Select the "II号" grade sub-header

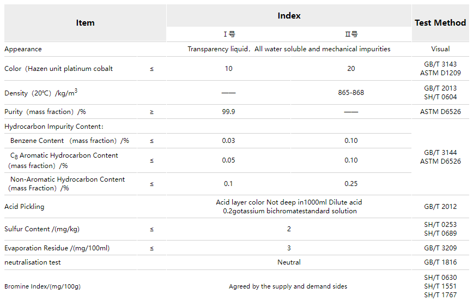(351, 34)
